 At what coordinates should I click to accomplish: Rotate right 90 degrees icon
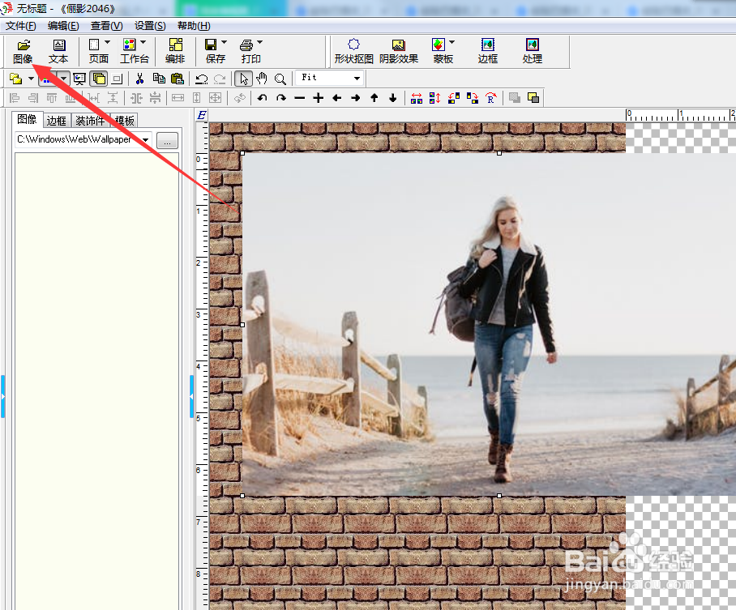473,97
